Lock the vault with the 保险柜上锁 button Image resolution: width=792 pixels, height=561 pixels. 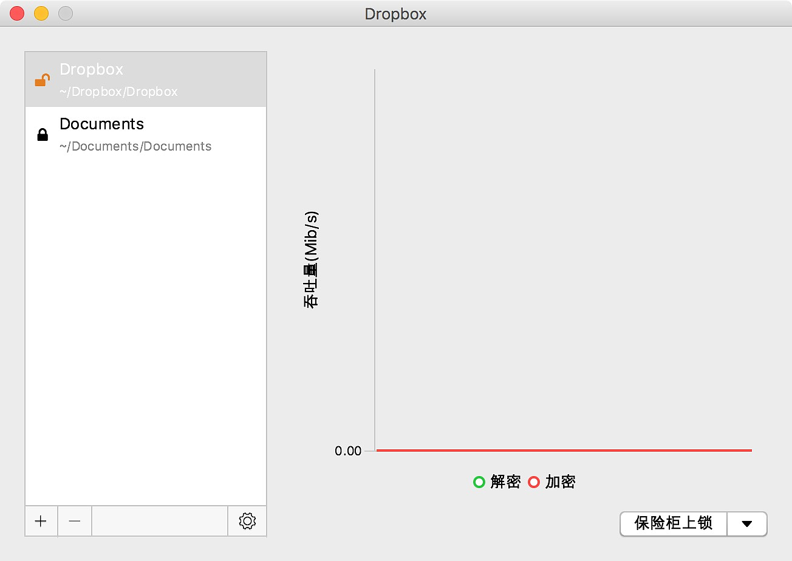click(673, 523)
